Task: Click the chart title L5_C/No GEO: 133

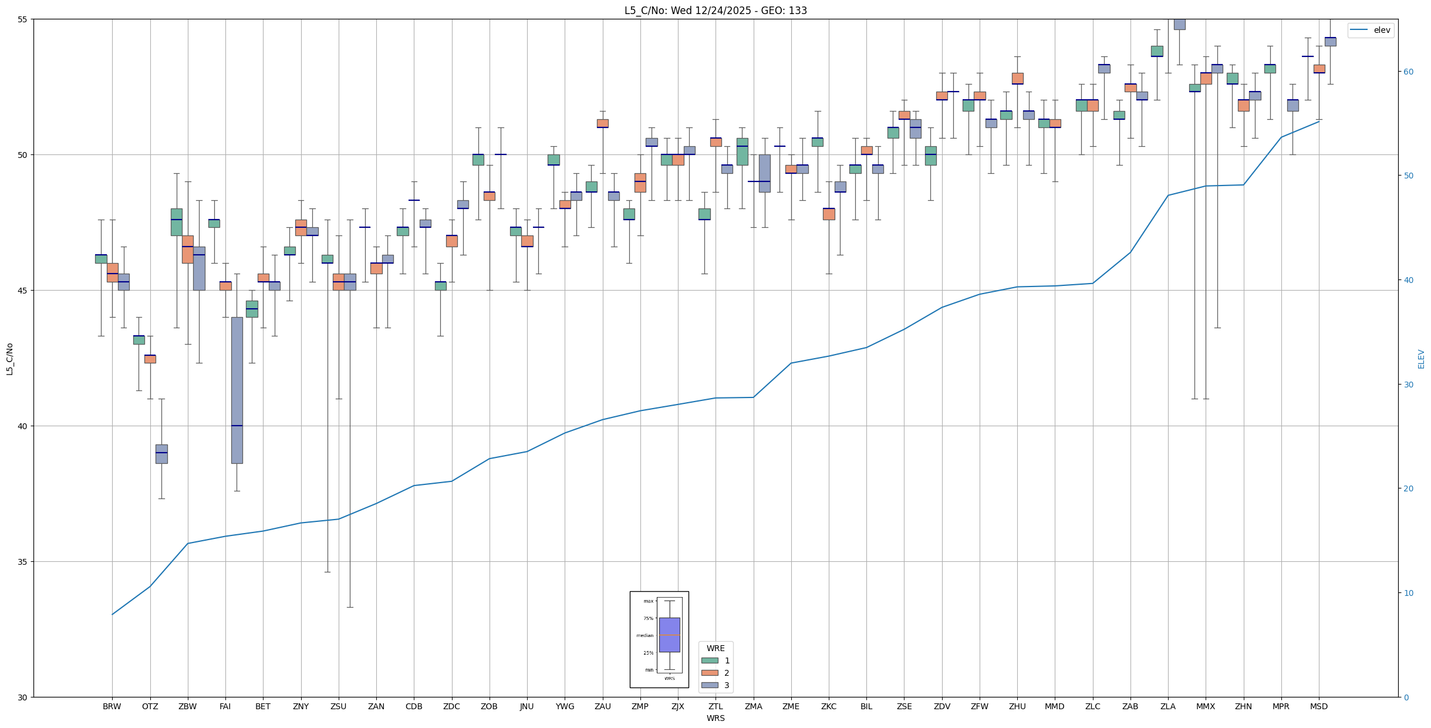Action: pyautogui.click(x=715, y=11)
